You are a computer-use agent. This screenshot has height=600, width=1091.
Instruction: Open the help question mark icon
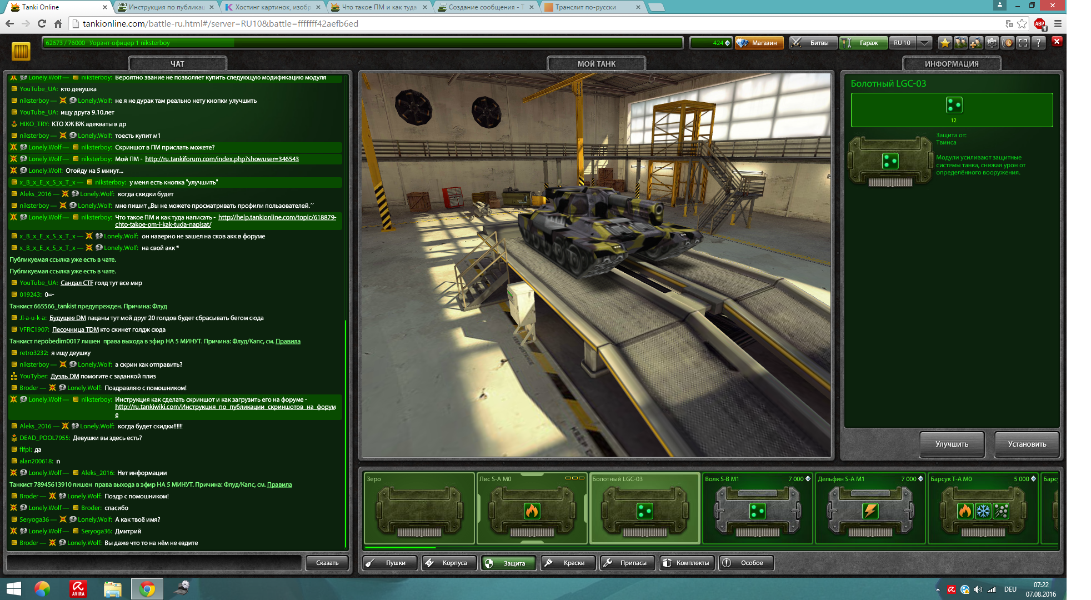(1038, 43)
